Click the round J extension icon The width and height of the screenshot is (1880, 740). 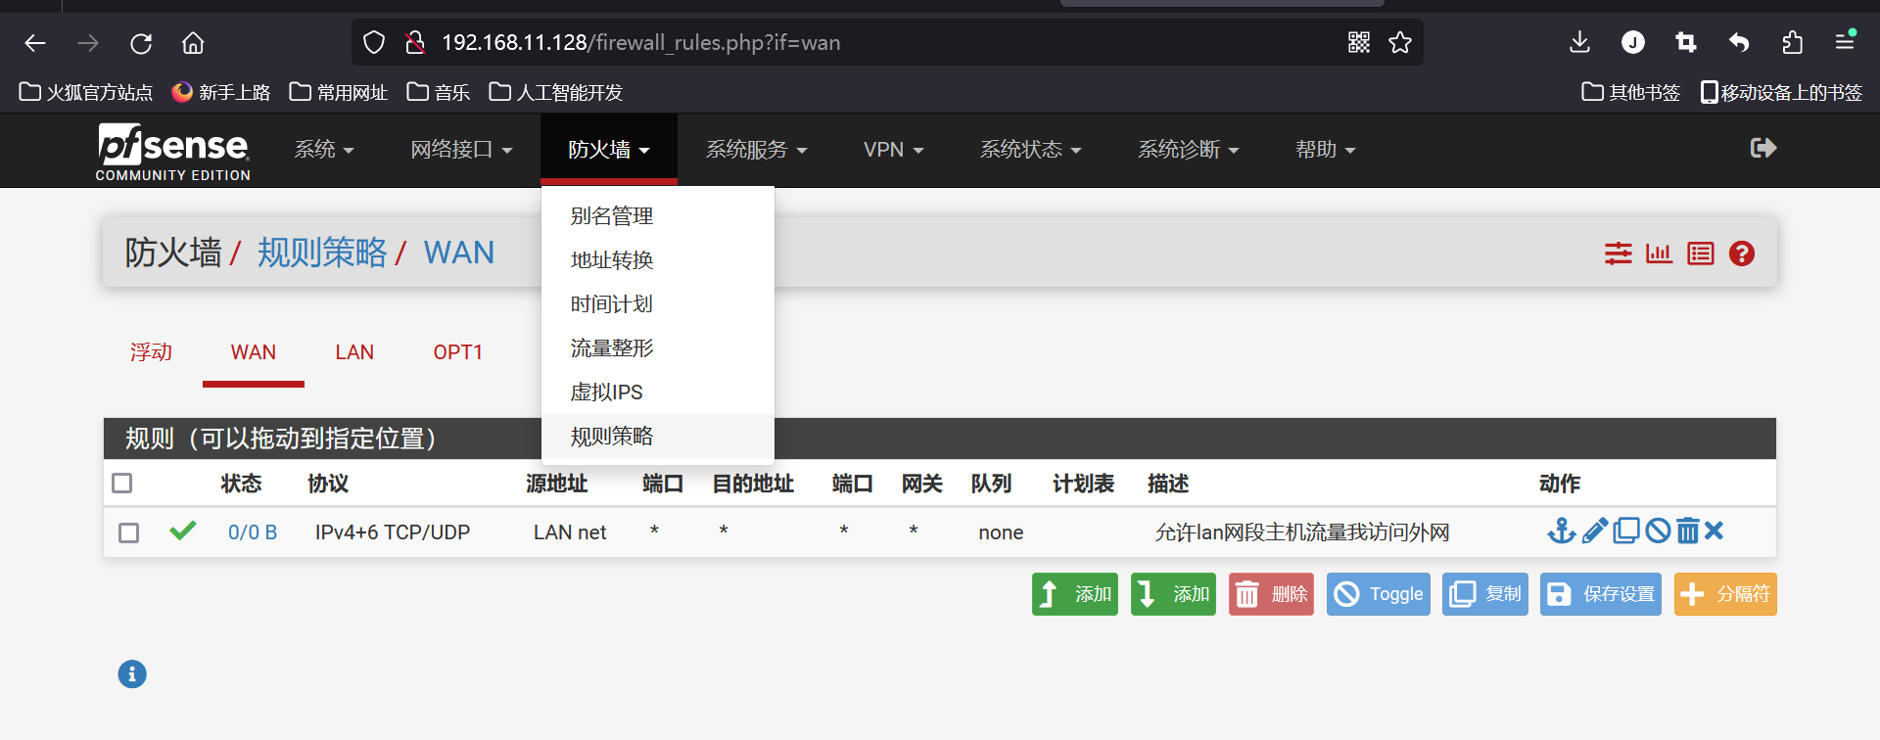pyautogui.click(x=1633, y=42)
